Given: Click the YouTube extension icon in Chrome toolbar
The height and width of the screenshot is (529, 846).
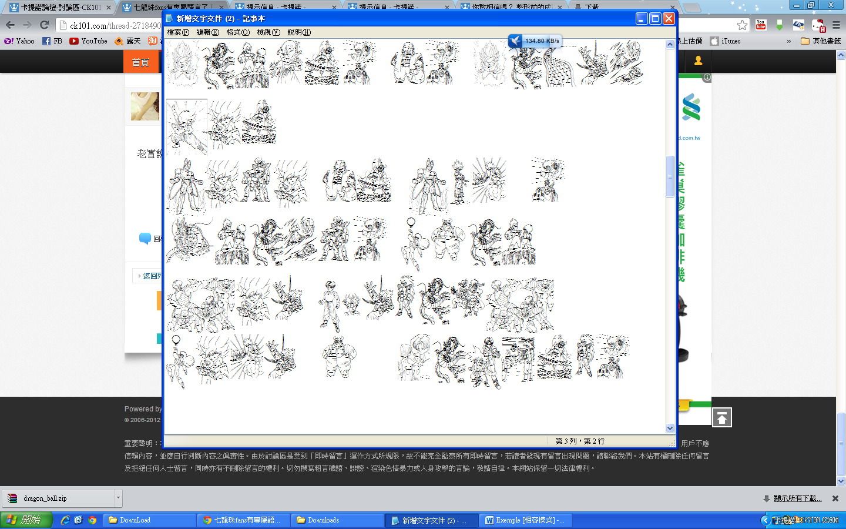Looking at the screenshot, I should point(761,25).
